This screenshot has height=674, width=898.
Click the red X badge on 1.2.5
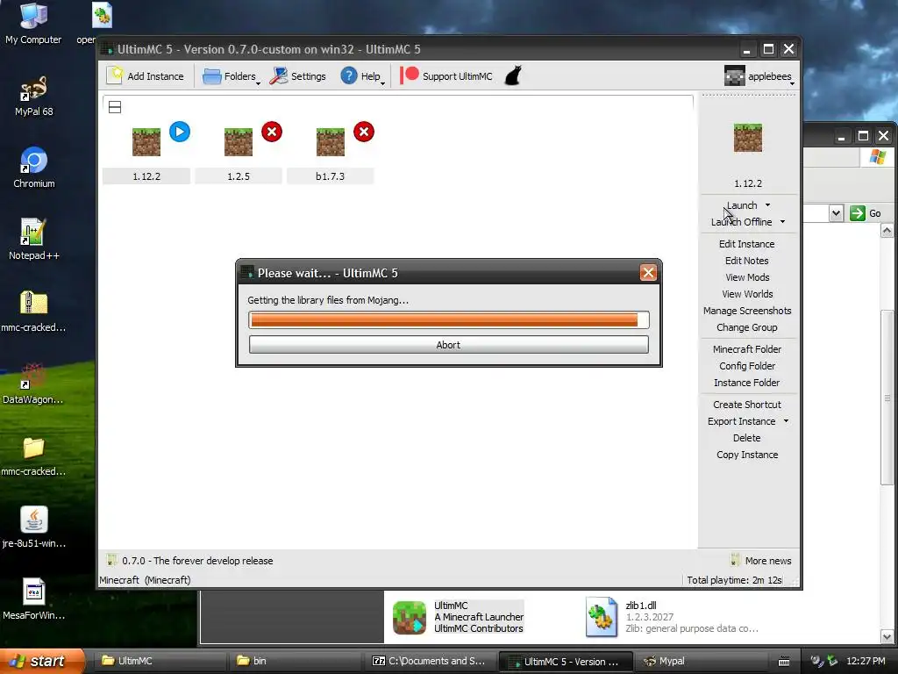[x=272, y=132]
